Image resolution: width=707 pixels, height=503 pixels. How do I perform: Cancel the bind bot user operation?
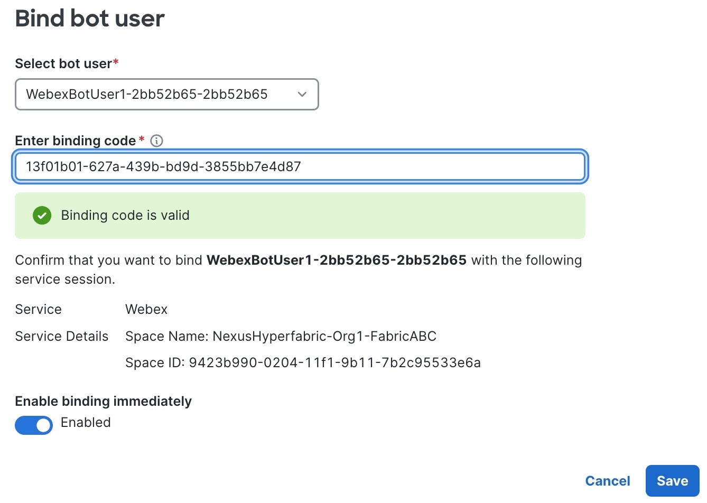[x=607, y=481]
